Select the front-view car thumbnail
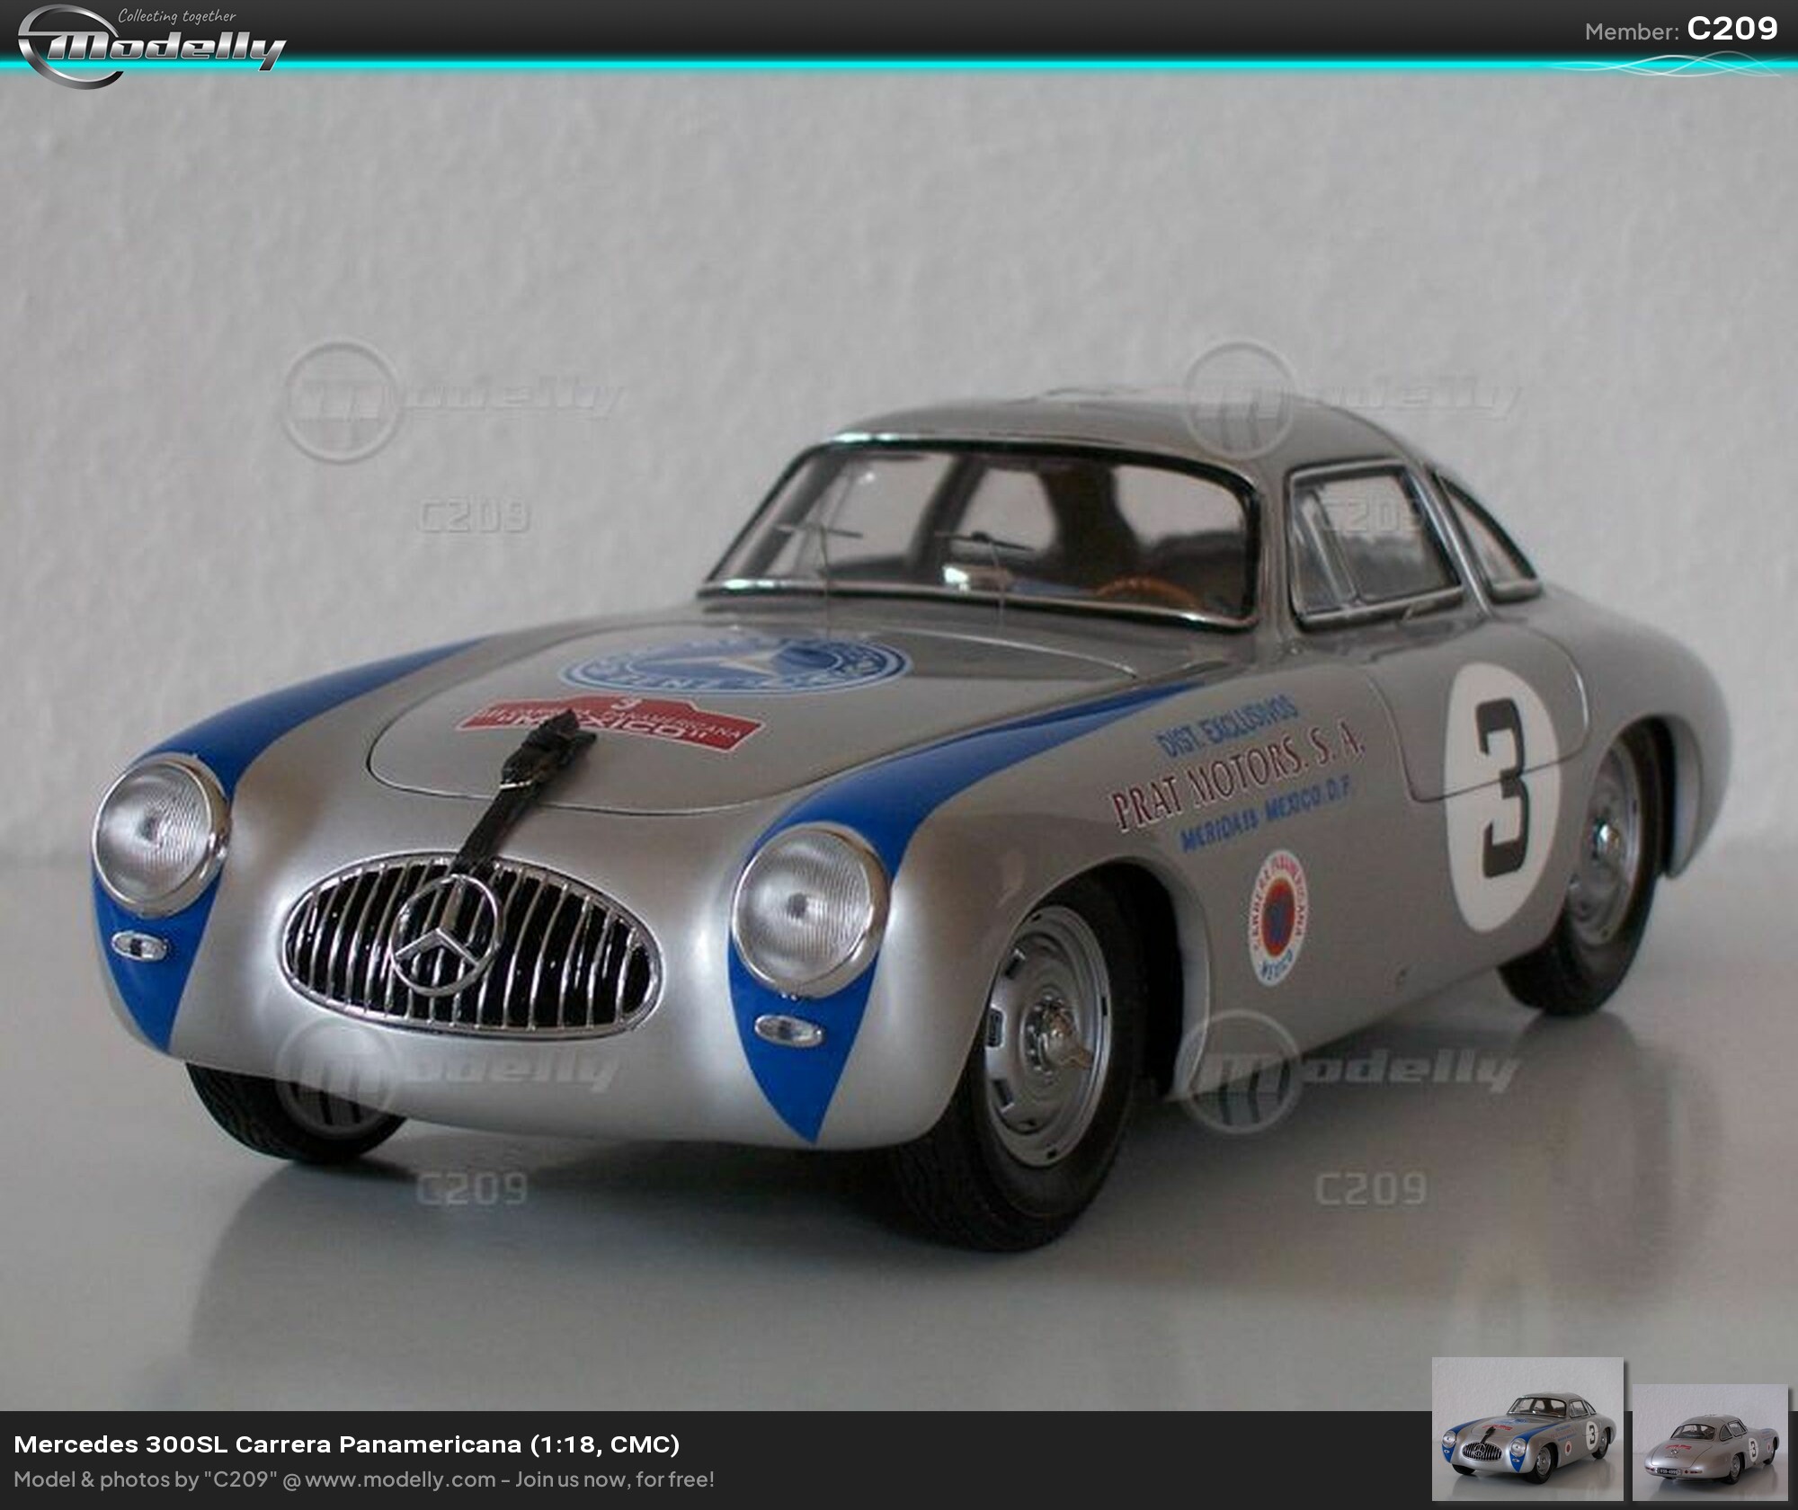 pos(1527,1429)
